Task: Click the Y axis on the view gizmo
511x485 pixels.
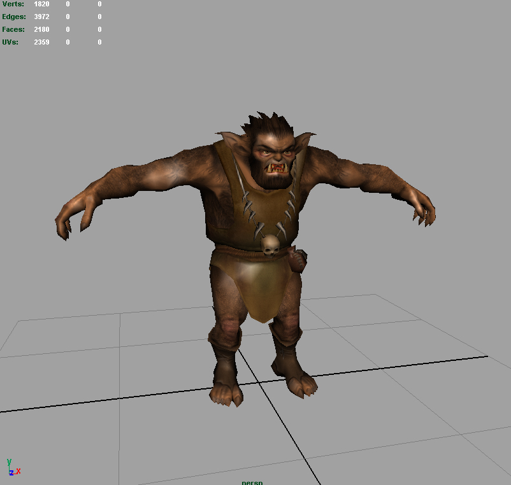Action: click(10, 461)
